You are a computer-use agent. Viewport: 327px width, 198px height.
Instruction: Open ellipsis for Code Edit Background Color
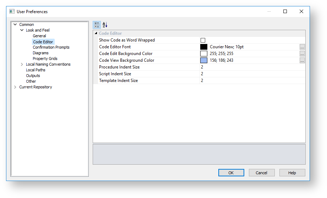click(302, 54)
